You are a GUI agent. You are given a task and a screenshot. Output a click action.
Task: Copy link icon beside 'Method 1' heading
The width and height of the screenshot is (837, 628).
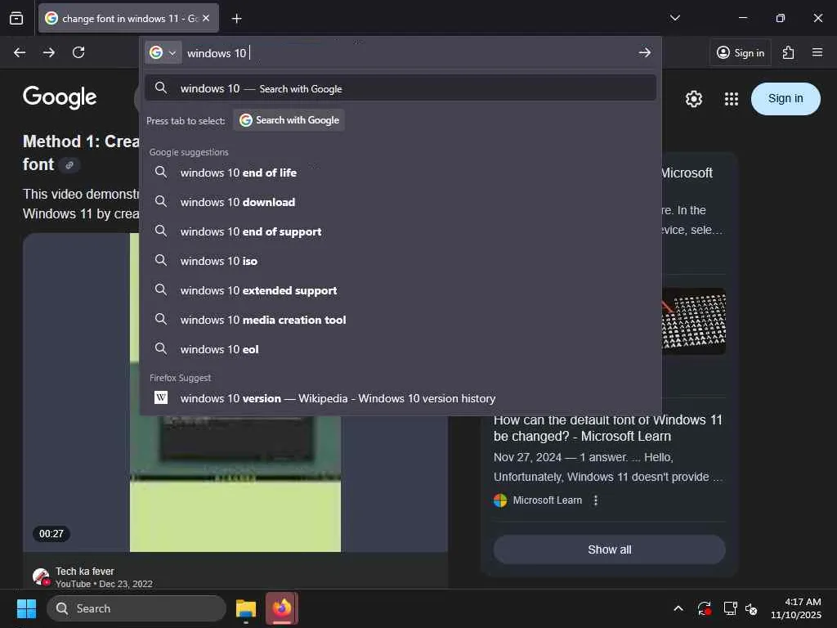point(69,165)
